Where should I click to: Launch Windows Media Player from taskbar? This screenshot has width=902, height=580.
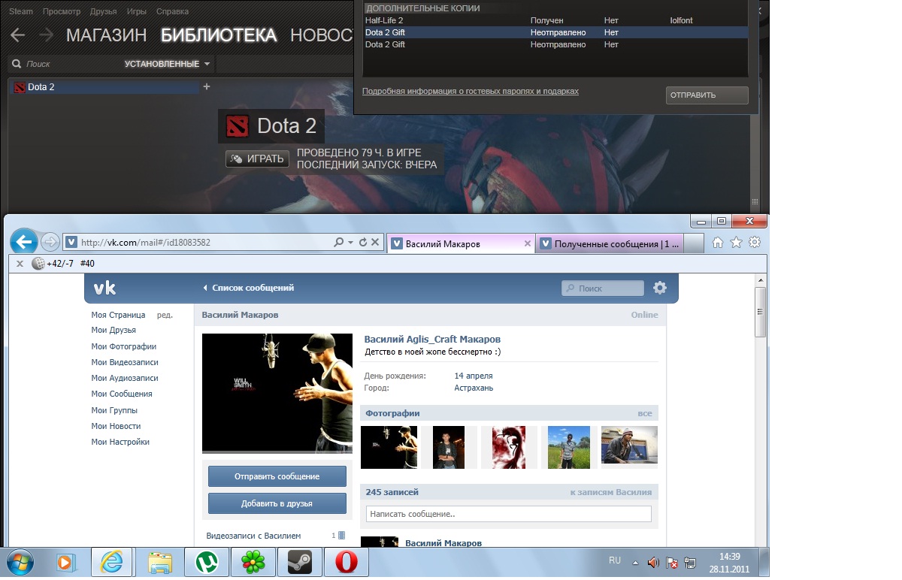[65, 561]
